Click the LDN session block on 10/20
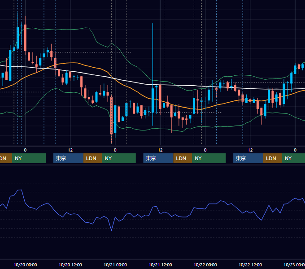This screenshot has height=269, width=305. 92,158
